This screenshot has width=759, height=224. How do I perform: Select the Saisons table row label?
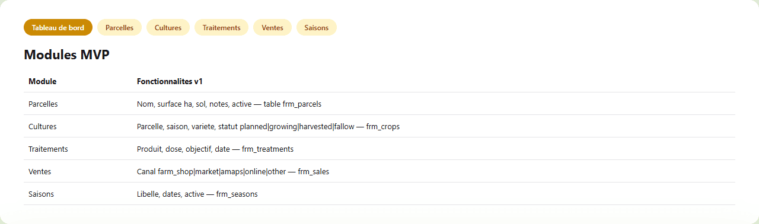click(41, 194)
